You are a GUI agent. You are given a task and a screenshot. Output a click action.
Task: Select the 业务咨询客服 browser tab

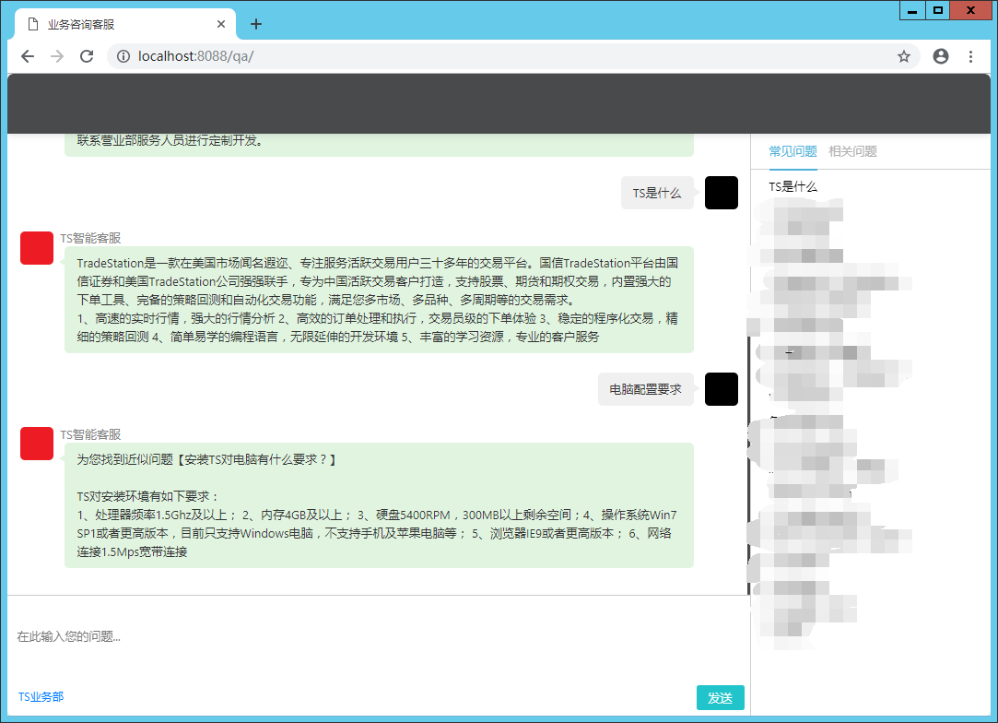(x=125, y=24)
